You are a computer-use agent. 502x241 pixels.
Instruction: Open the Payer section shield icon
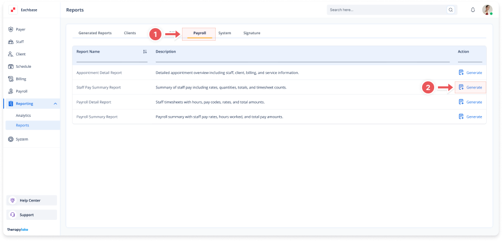(10, 29)
